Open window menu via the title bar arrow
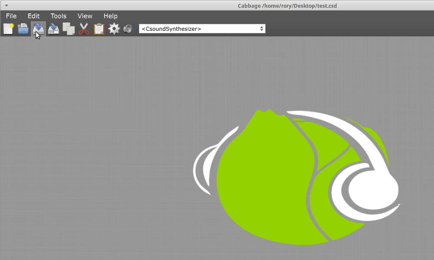Image resolution: width=434 pixels, height=260 pixels. tap(7, 6)
